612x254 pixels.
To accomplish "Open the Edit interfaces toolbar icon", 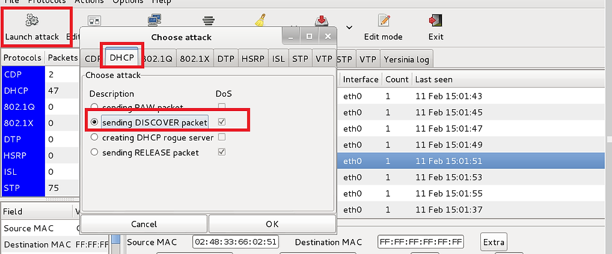I will tap(94, 21).
